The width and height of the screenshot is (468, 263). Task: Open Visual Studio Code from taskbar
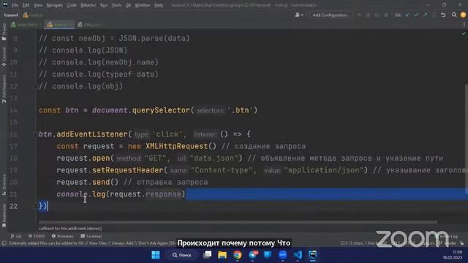pos(298,255)
